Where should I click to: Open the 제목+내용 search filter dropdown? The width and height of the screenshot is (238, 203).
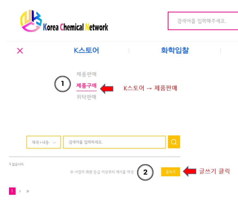click(x=44, y=142)
